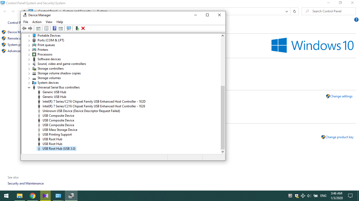Open the Action menu

click(37, 22)
